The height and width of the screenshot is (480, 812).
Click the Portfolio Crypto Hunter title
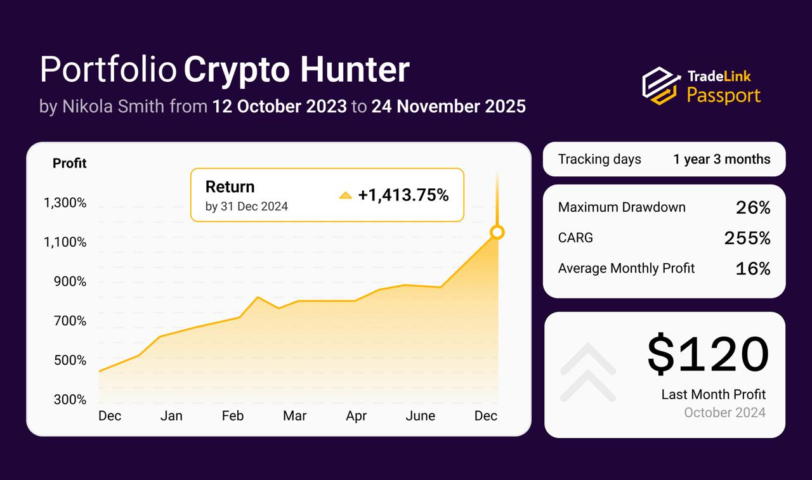225,70
